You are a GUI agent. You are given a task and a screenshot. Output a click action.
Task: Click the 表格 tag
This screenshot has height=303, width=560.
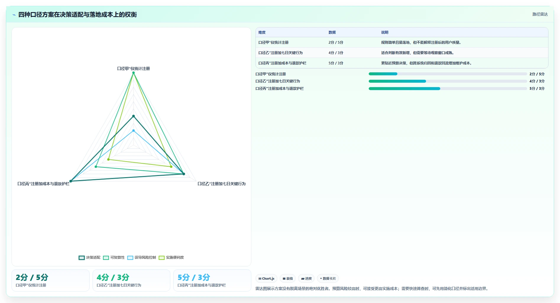tap(288, 278)
